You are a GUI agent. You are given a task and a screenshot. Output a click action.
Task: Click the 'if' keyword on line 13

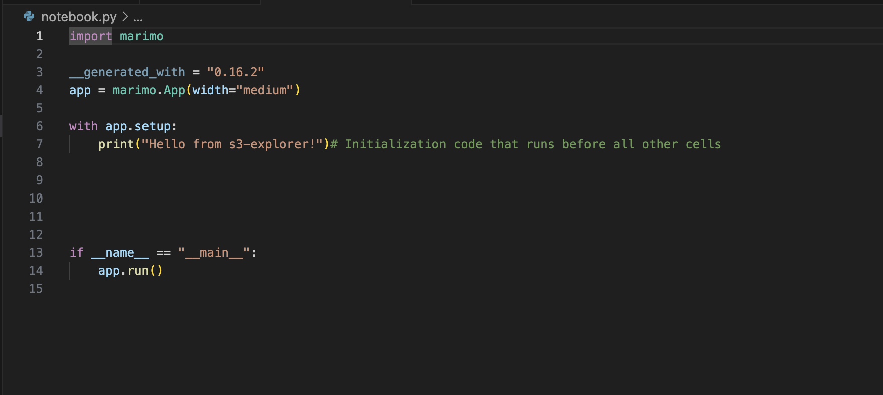click(x=76, y=253)
